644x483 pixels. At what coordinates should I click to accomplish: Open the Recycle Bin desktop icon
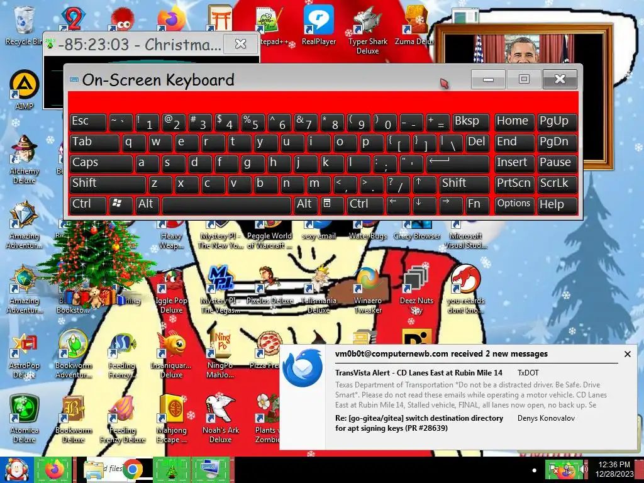tap(23, 25)
